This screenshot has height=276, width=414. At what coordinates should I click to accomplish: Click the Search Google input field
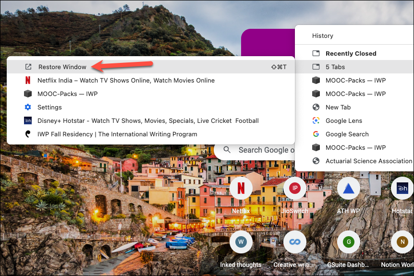[x=255, y=150]
